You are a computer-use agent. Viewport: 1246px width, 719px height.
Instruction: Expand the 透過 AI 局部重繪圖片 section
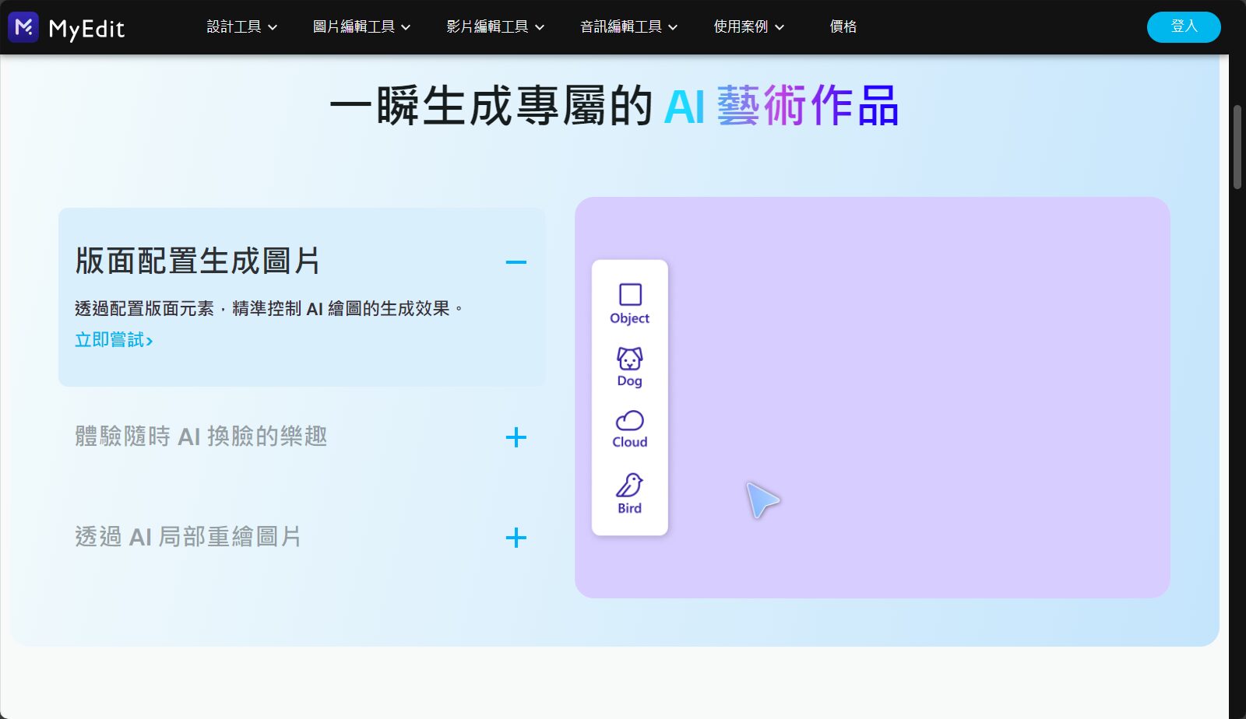click(x=516, y=538)
